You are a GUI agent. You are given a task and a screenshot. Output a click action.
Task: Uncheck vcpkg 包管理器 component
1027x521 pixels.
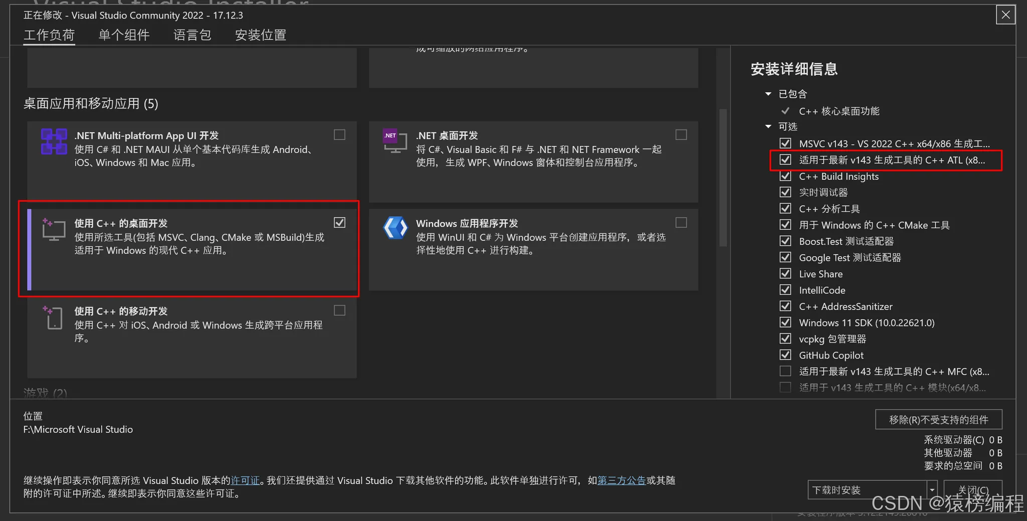coord(785,338)
